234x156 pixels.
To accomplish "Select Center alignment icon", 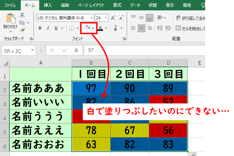I will (x=141, y=28).
